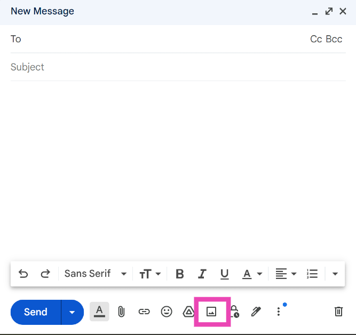Click the Send button
This screenshot has width=356, height=335.
[x=36, y=312]
